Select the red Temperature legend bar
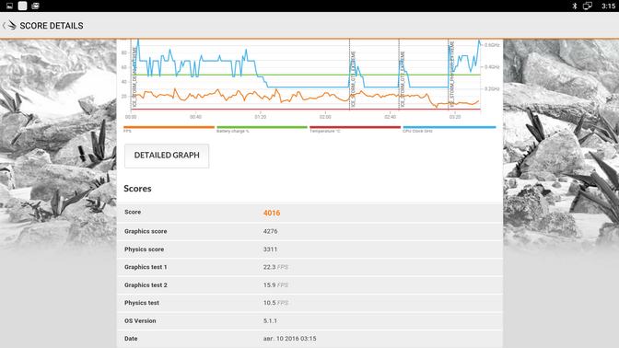Screen dimensions: 619x348 [355, 127]
